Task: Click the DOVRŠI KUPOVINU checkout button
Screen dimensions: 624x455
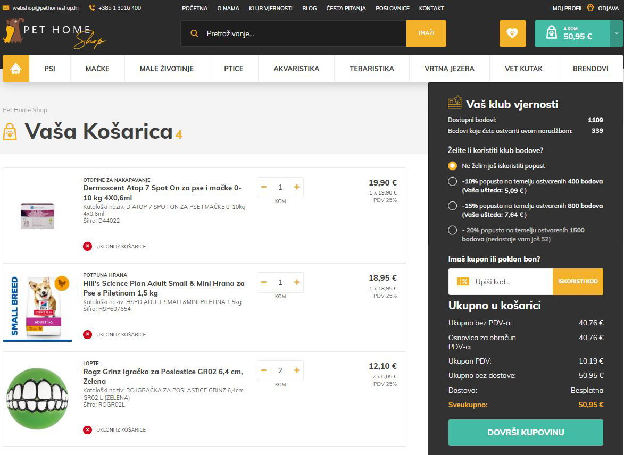Action: (x=526, y=432)
